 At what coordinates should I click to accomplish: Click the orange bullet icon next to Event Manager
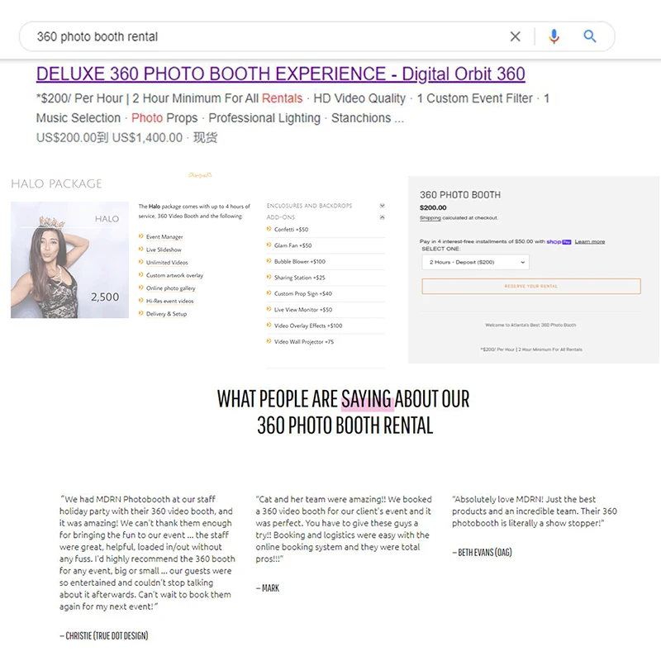[140, 236]
